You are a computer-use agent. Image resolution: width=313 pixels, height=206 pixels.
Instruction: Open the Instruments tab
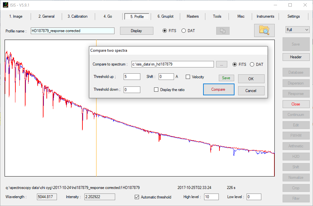pos(265,16)
